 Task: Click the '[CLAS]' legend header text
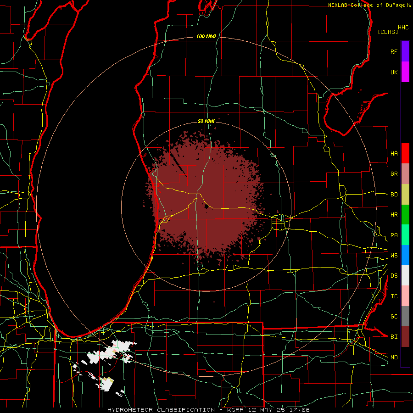point(388,32)
